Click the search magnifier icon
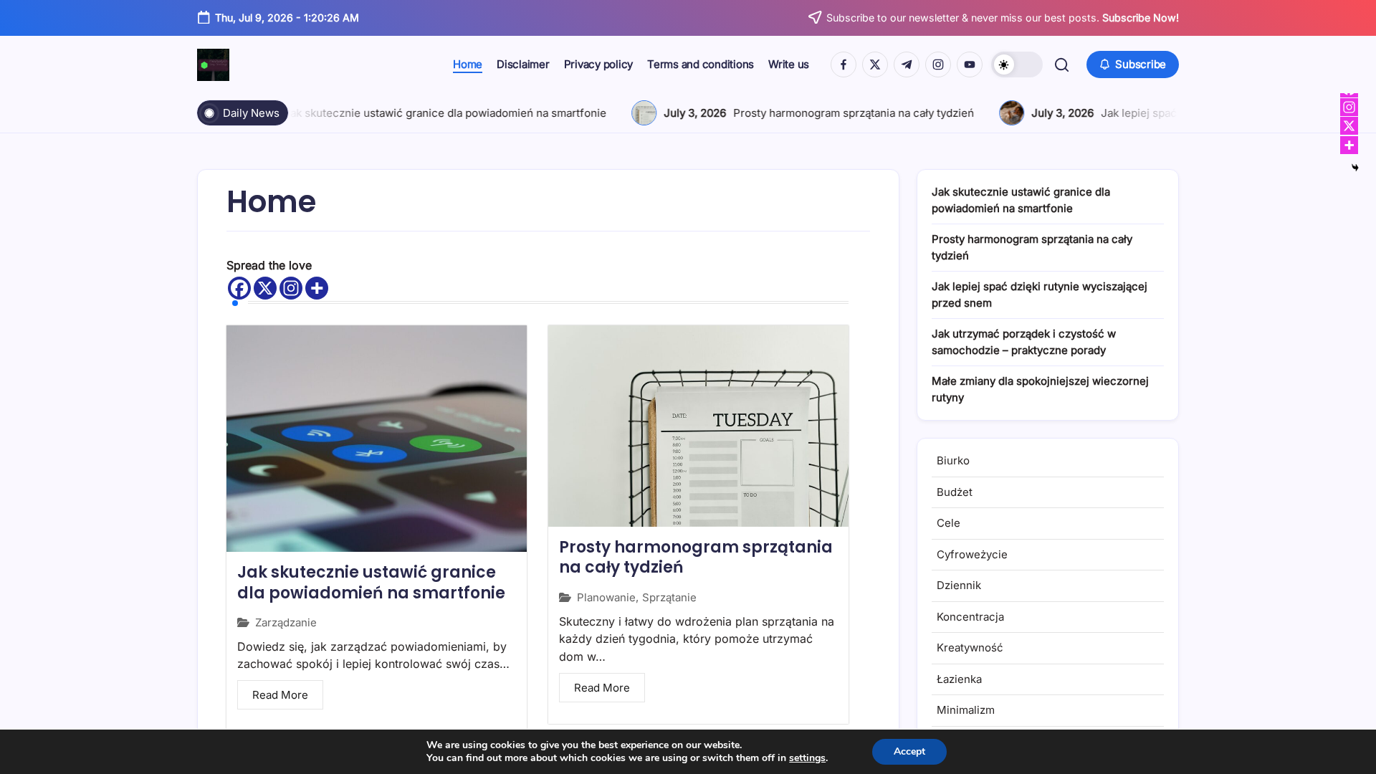This screenshot has width=1376, height=774. (1061, 64)
